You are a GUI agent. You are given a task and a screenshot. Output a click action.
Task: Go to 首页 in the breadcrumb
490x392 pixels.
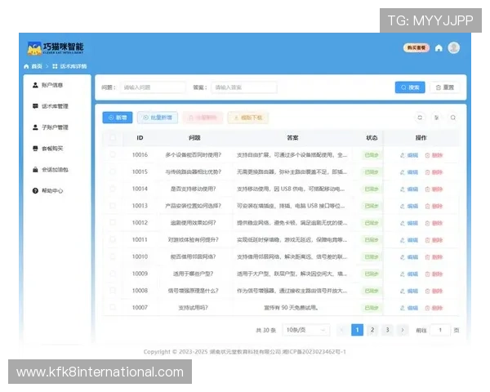tap(33, 66)
